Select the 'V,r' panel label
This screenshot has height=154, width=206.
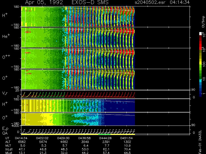5,93
